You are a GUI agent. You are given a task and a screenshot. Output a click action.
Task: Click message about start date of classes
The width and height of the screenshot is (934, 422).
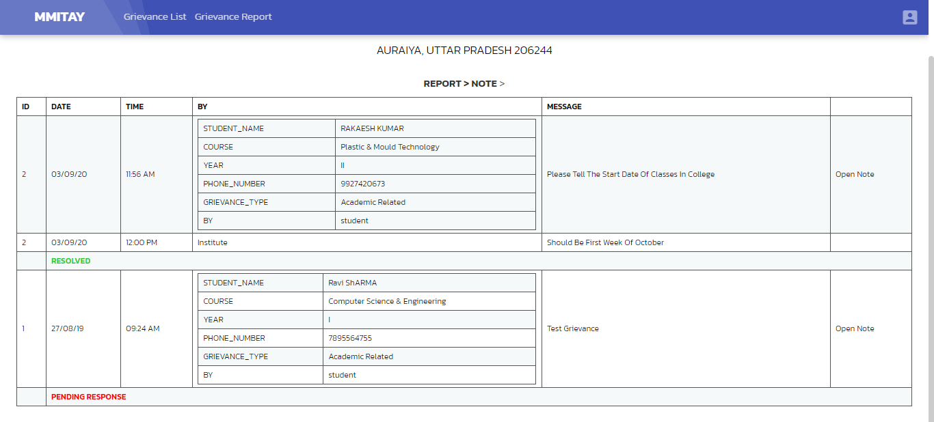coord(630,174)
